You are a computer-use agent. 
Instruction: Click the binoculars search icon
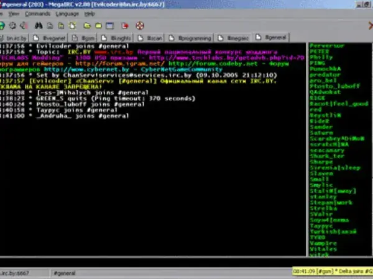tap(38, 25)
